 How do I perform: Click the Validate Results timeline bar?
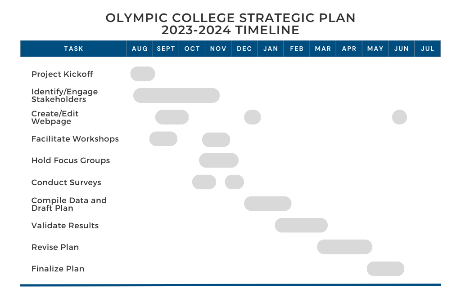[x=301, y=225]
